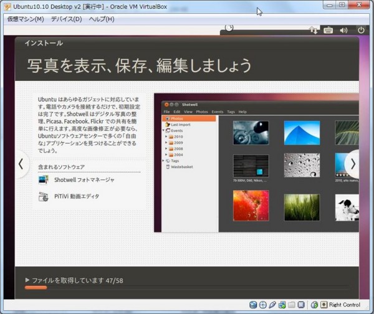This screenshot has height=314, width=374.
Task: Click the 2010 folder label
Action: [x=178, y=136]
